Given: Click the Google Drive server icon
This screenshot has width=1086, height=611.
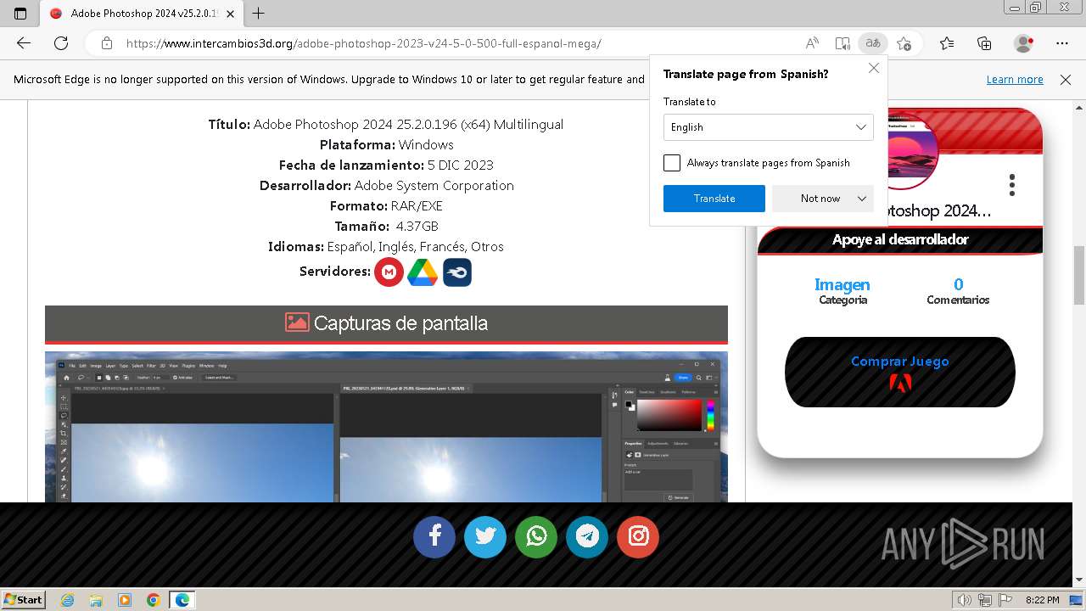Looking at the screenshot, I should pos(423,272).
